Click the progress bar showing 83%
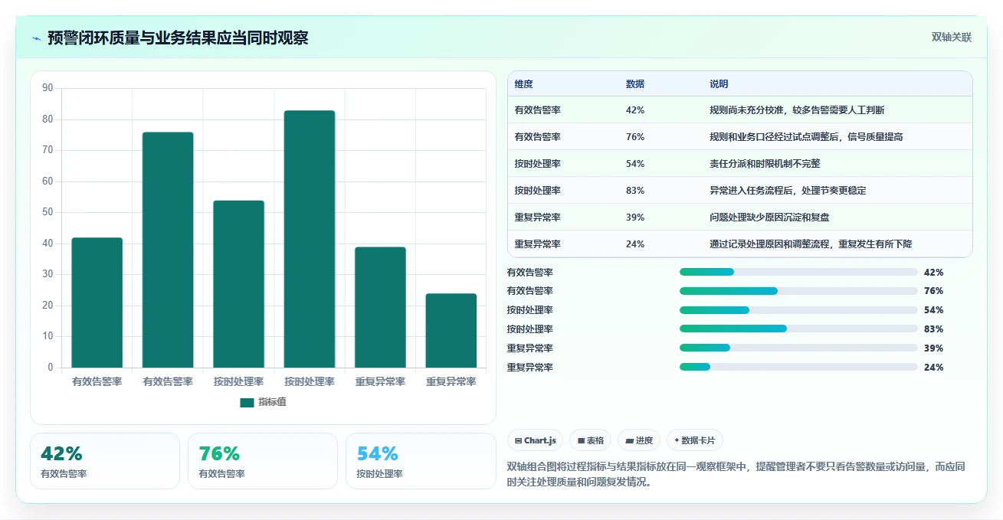Image resolution: width=1003 pixels, height=520 pixels. coord(798,329)
